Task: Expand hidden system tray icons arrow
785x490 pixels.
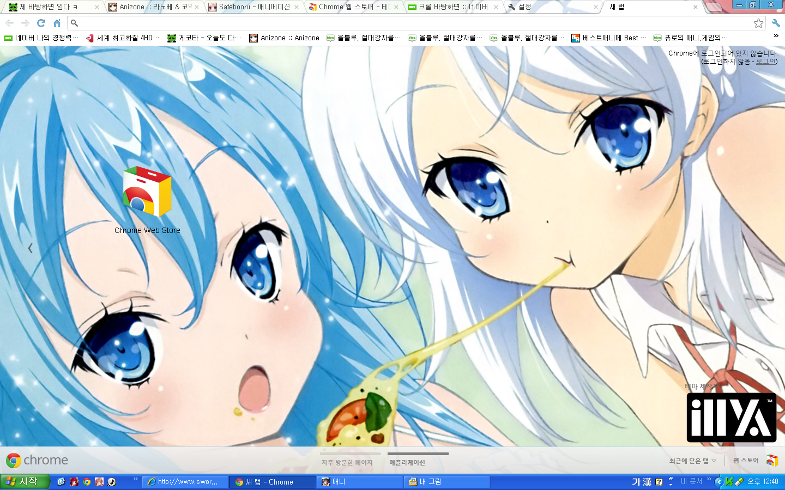Action: (718, 482)
